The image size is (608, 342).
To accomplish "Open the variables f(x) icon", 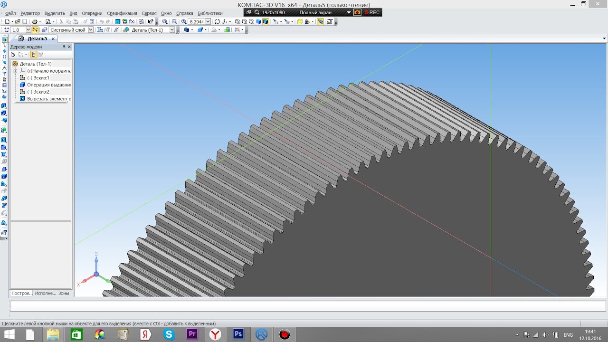I will (132, 21).
